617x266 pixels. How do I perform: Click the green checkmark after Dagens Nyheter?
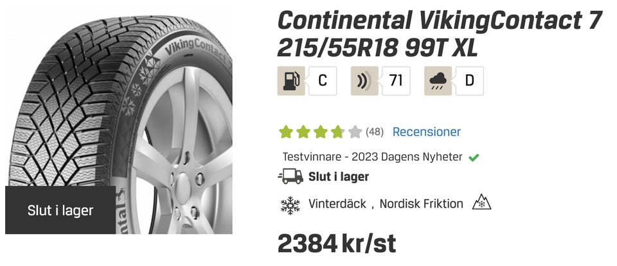474,158
